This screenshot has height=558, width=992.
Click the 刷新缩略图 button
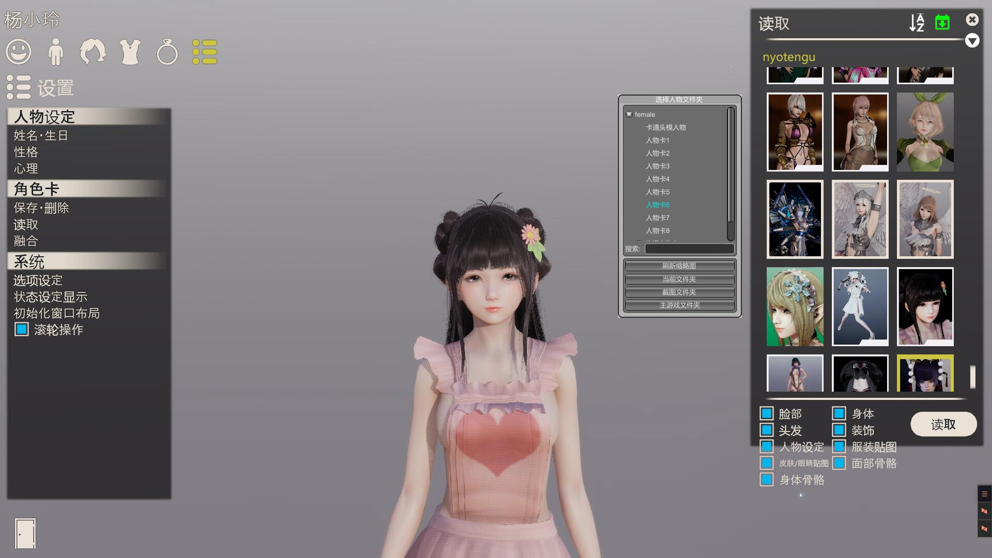click(679, 266)
